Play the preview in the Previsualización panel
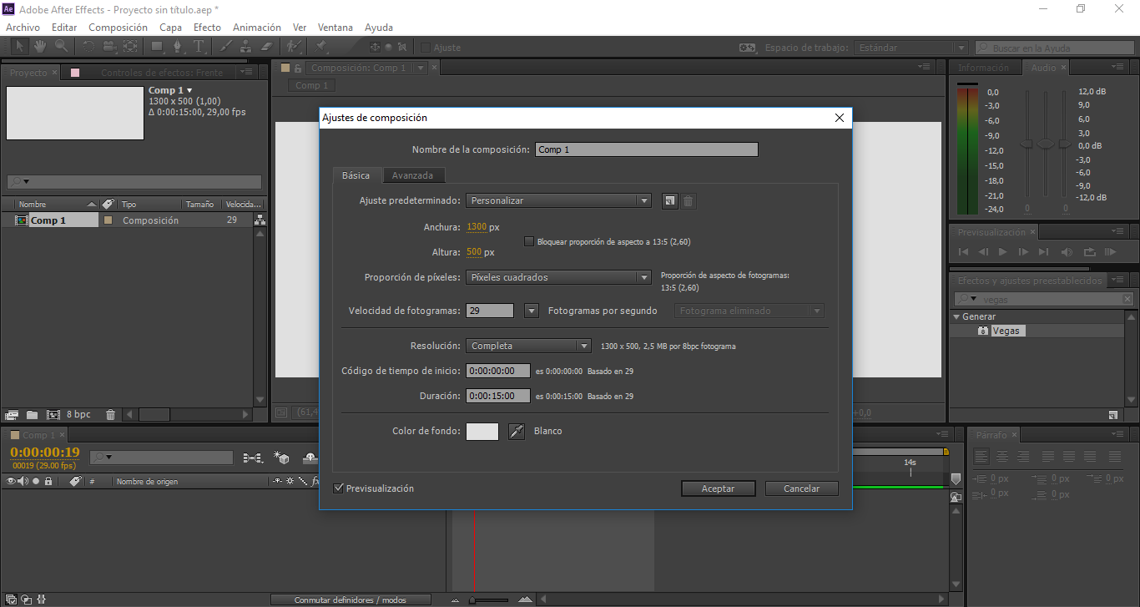The width and height of the screenshot is (1140, 607). point(1003,251)
